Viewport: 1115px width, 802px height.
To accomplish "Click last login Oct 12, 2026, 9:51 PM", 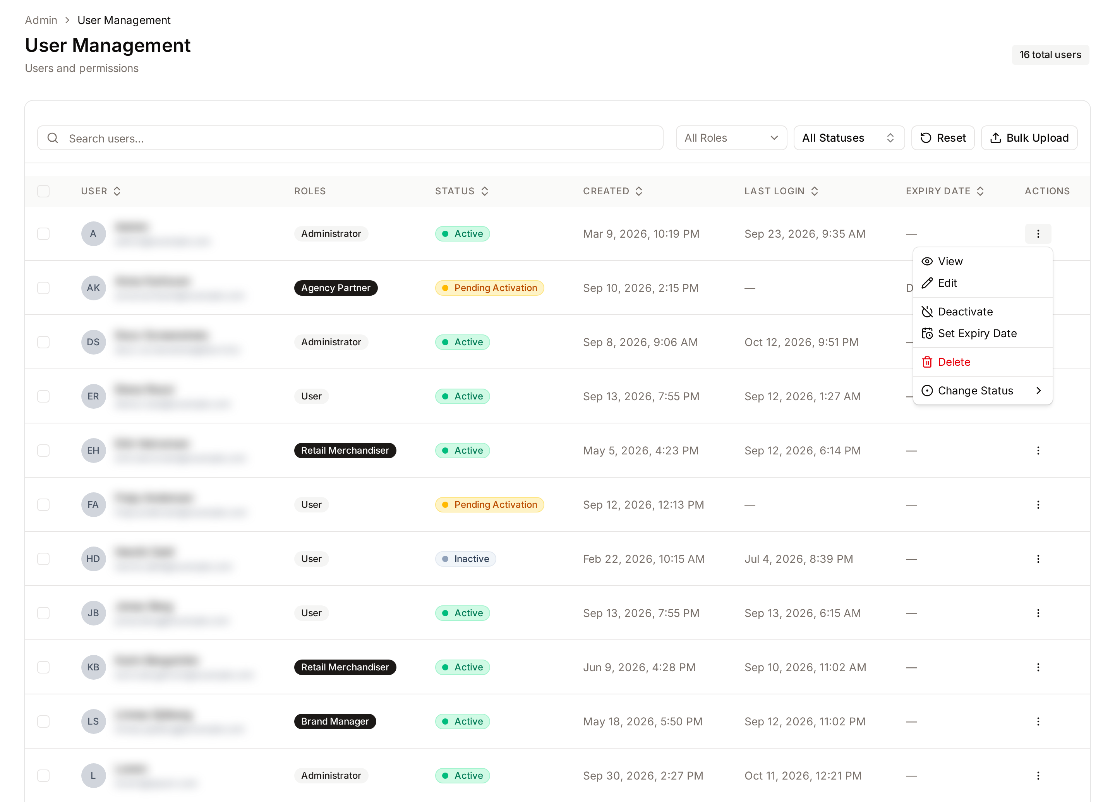I will click(x=801, y=342).
